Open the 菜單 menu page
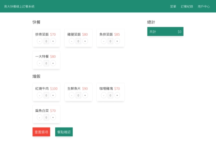 coord(173,6)
